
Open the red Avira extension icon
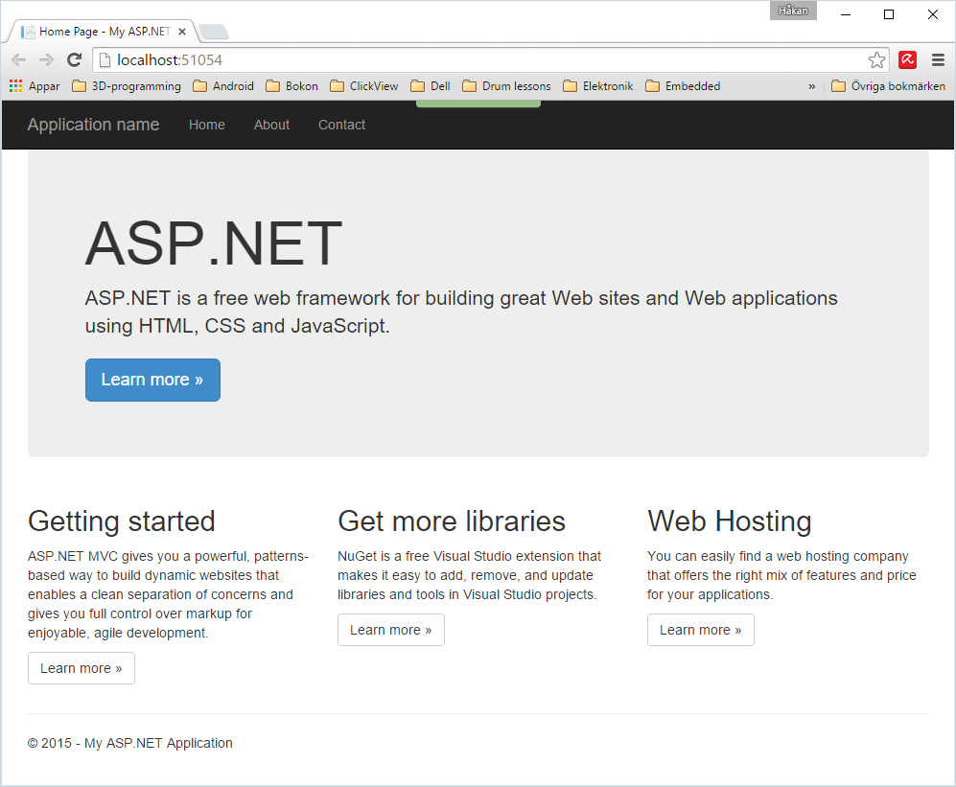point(908,59)
